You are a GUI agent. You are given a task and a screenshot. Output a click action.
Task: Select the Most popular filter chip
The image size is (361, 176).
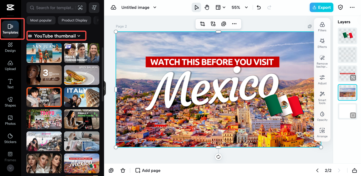(41, 20)
